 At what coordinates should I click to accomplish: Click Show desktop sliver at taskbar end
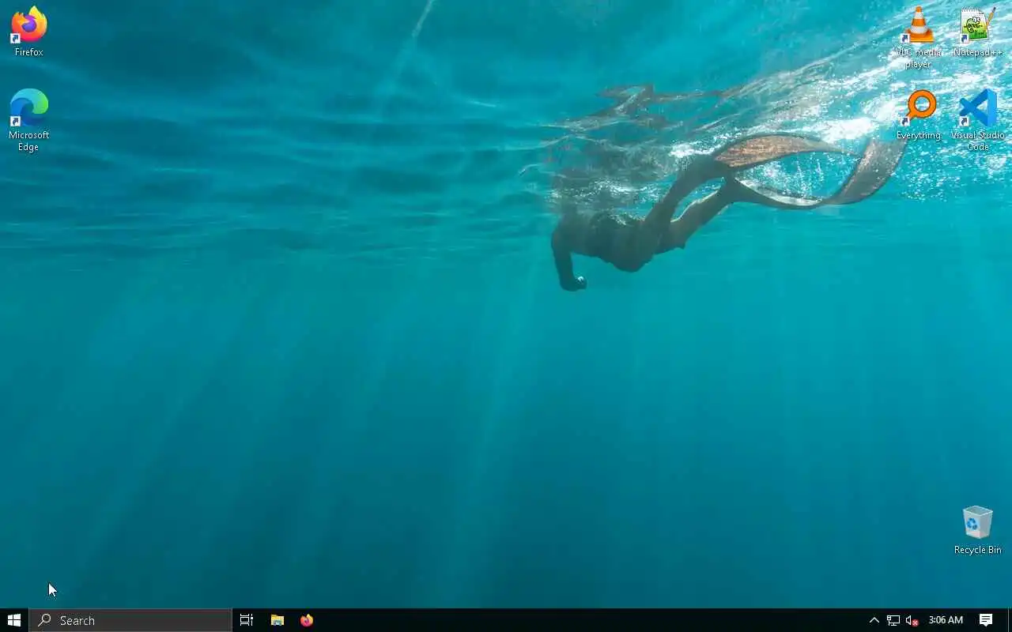(x=1010, y=620)
